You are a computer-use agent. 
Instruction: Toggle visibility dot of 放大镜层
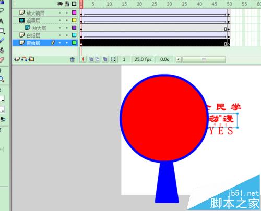(x=60, y=13)
